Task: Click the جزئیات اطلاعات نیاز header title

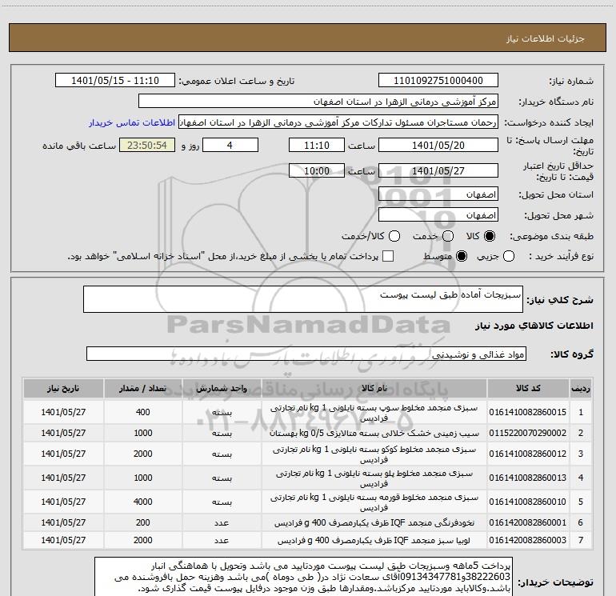Action: coord(546,38)
